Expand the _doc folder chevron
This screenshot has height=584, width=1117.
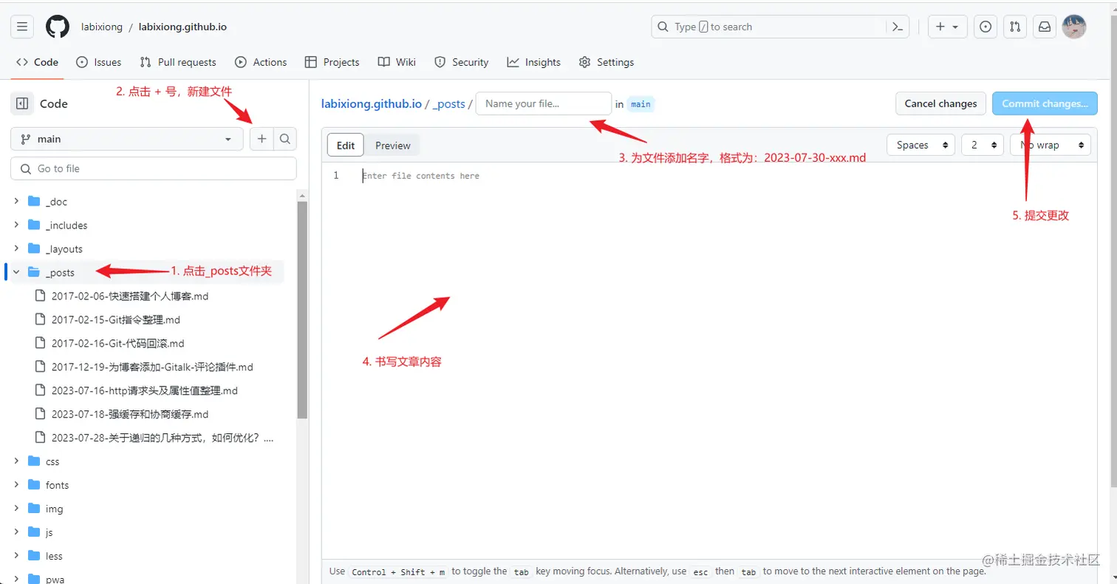coord(16,201)
